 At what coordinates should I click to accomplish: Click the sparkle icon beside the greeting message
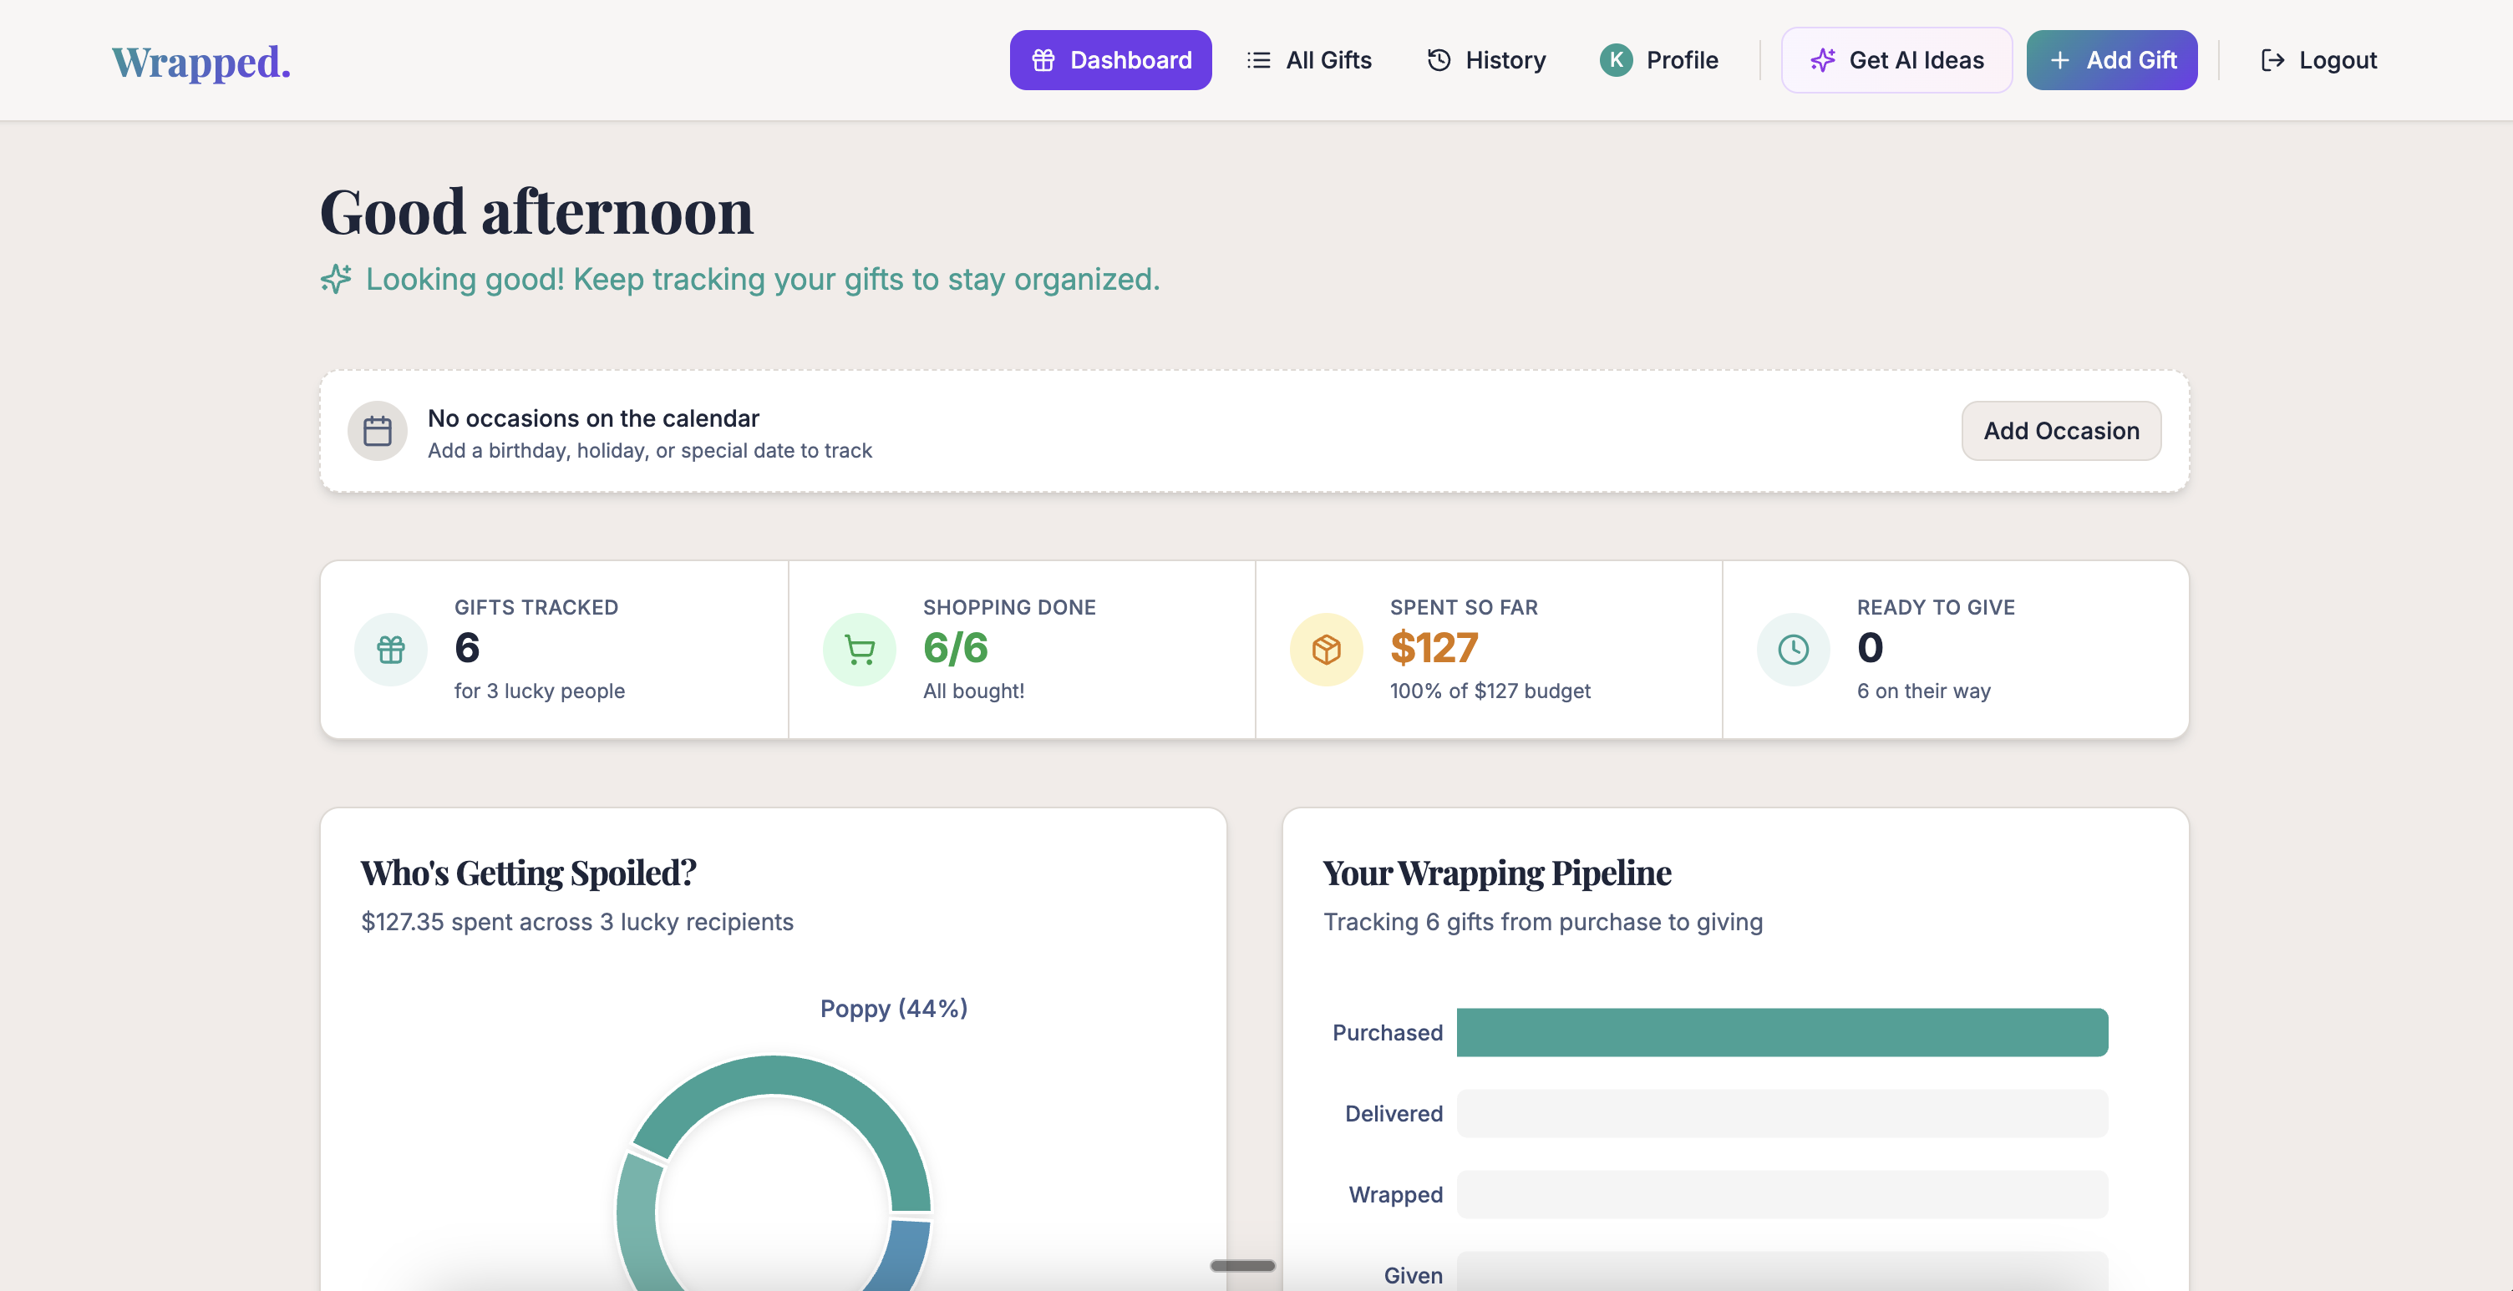click(336, 279)
